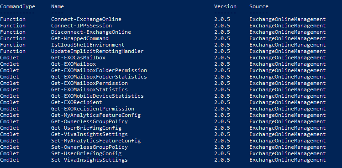This screenshot has width=342, height=168.
Task: Click Get-EXOMailboxFolderPermission in the output
Action: coord(99,70)
